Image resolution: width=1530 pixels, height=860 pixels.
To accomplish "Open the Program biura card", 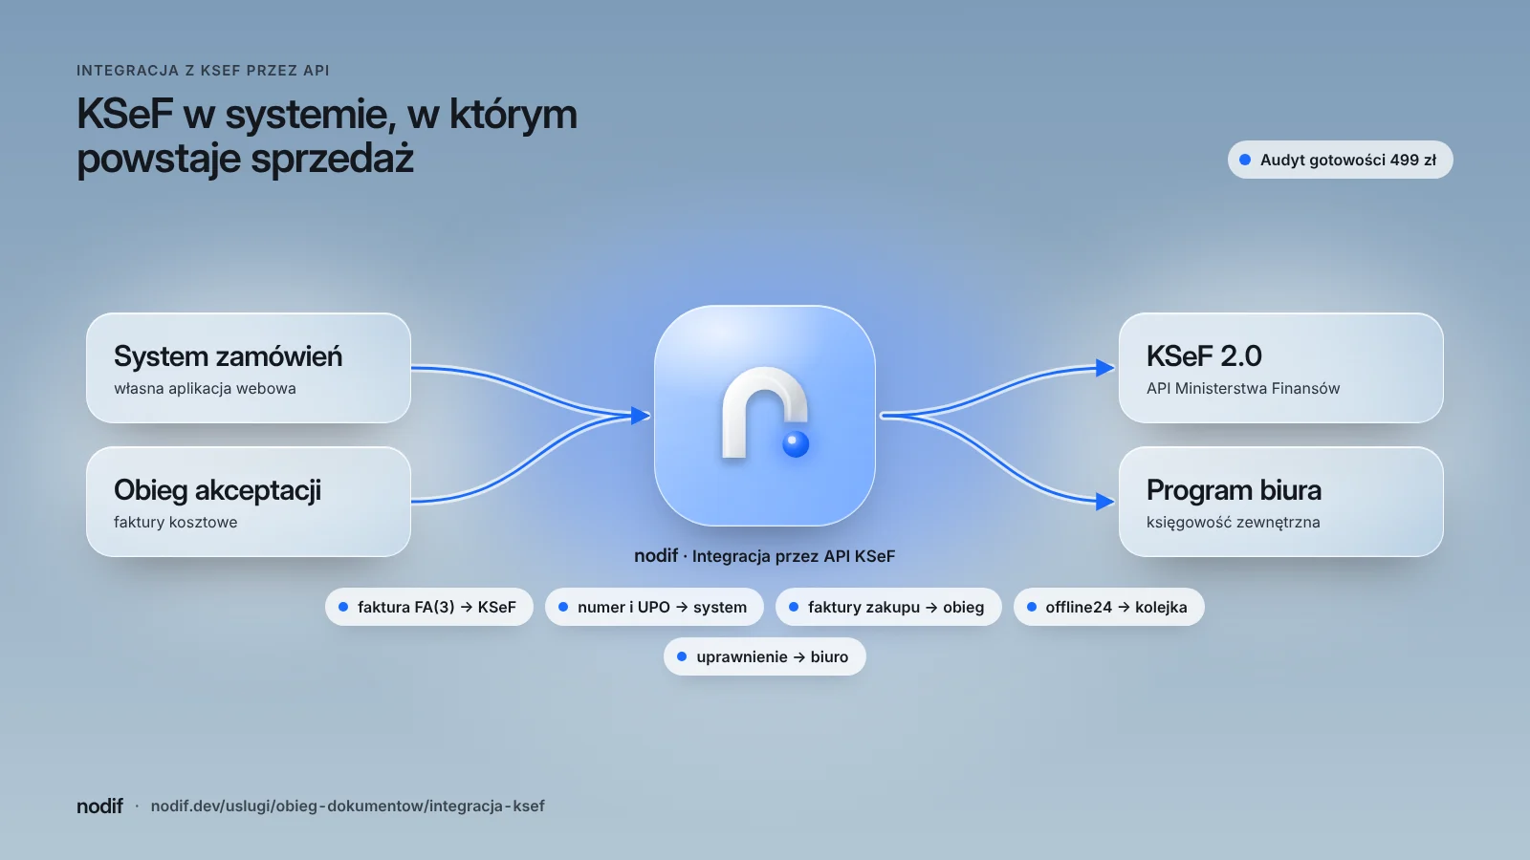I will click(x=1281, y=502).
